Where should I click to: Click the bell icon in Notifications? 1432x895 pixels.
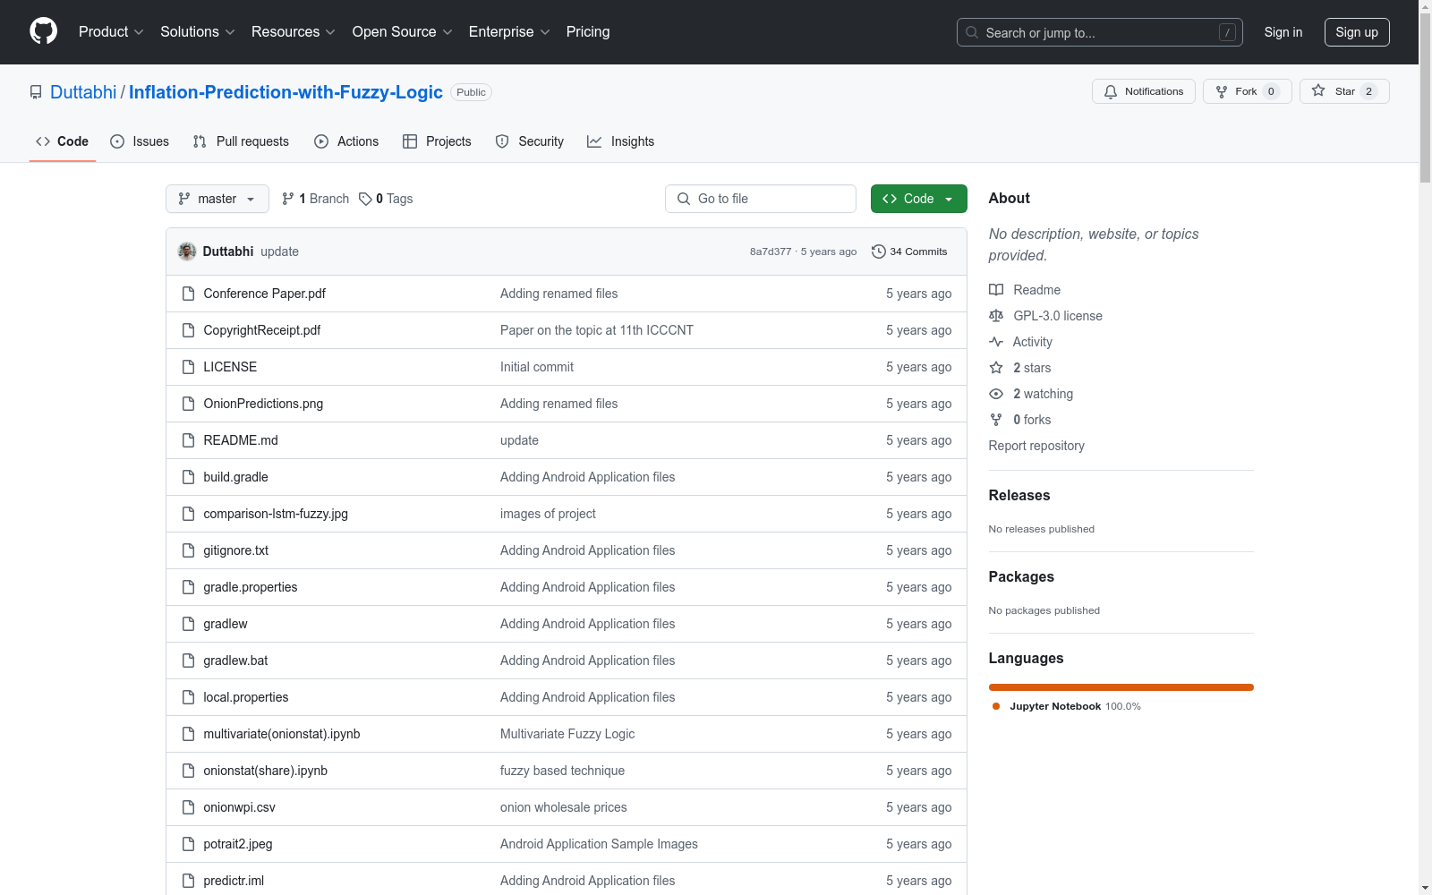[x=1111, y=91]
